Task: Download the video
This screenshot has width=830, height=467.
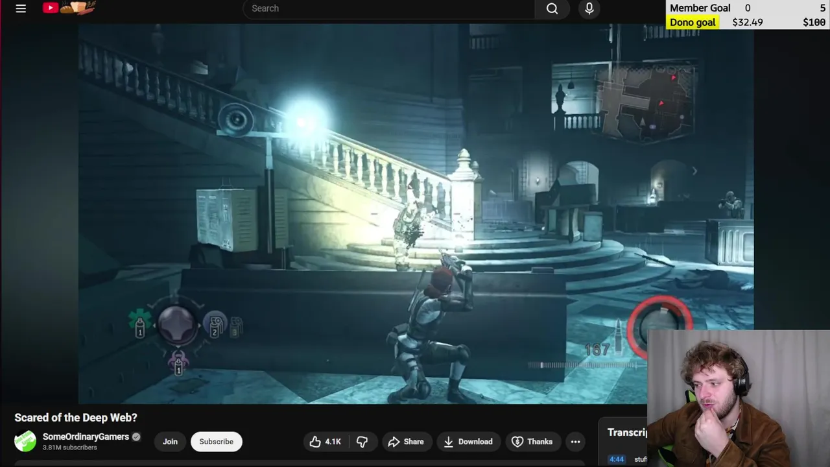Action: [x=468, y=442]
